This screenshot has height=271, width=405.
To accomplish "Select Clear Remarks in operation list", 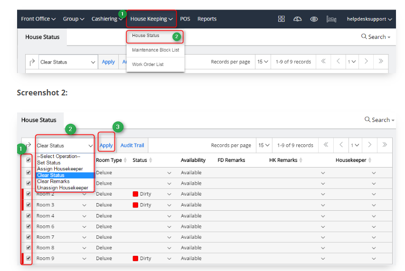I will coord(53,181).
